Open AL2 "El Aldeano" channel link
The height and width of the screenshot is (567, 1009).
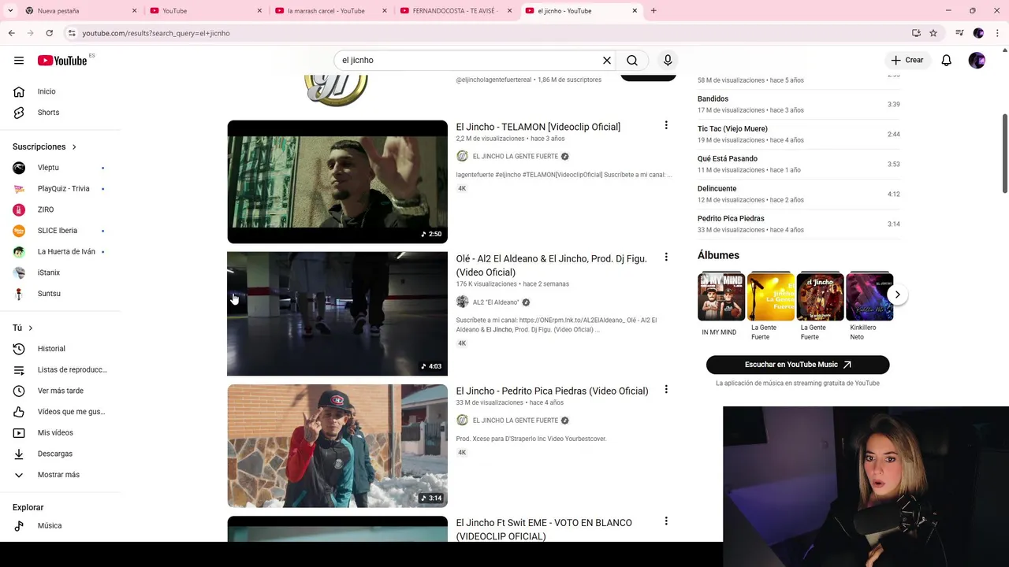pos(495,302)
